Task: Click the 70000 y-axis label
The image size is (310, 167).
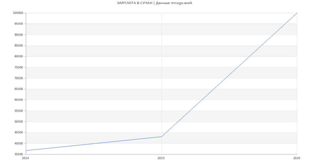Action: [19, 78]
